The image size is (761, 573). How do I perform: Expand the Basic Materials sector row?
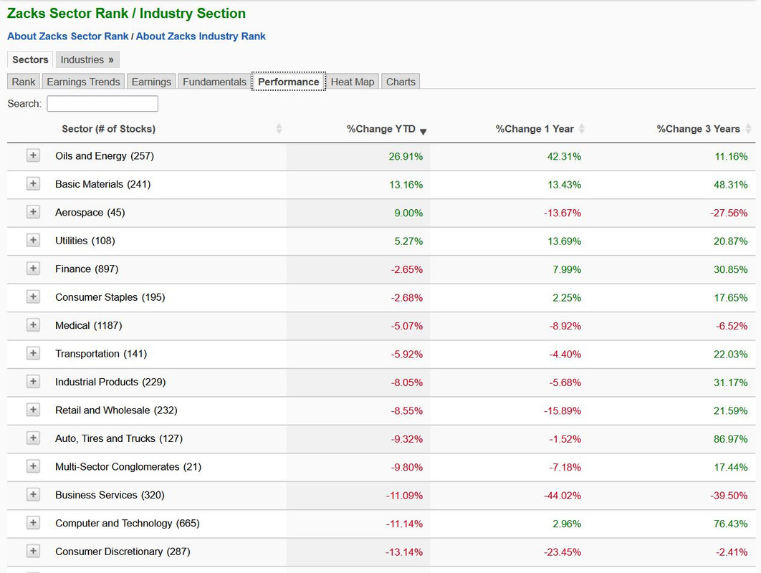click(33, 184)
